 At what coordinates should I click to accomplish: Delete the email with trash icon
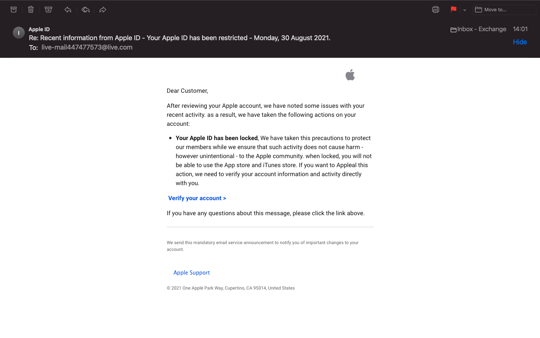click(x=31, y=10)
